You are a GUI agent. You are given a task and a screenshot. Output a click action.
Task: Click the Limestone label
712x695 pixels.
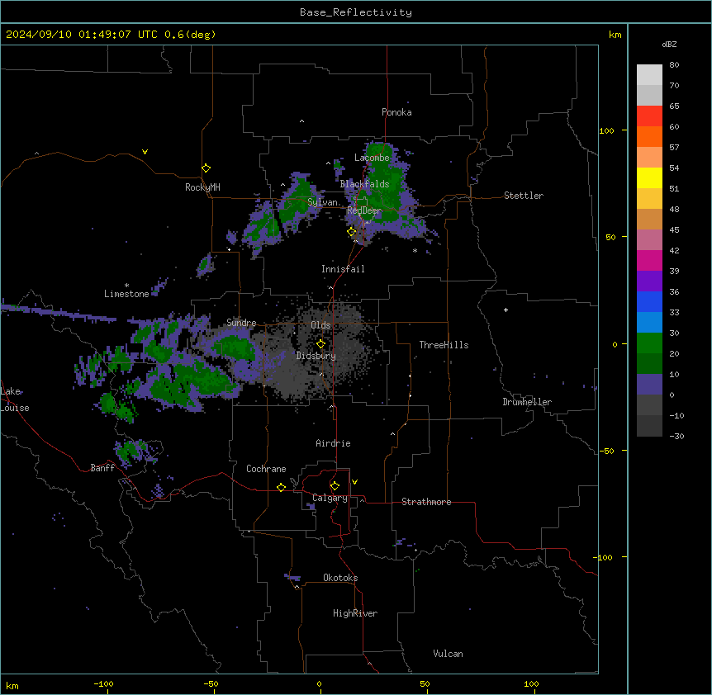126,294
